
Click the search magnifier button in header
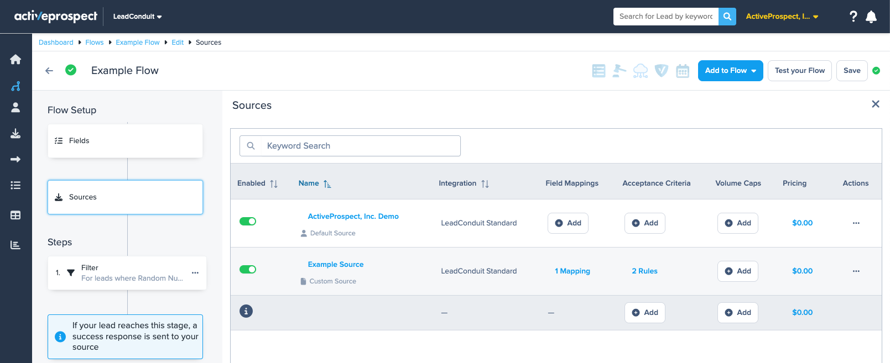[x=727, y=17]
